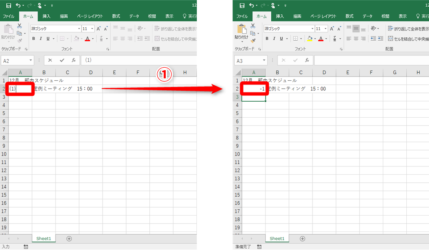Click セルを結合して中央揃え button in right window
The width and height of the screenshot is (429, 250).
408,39
